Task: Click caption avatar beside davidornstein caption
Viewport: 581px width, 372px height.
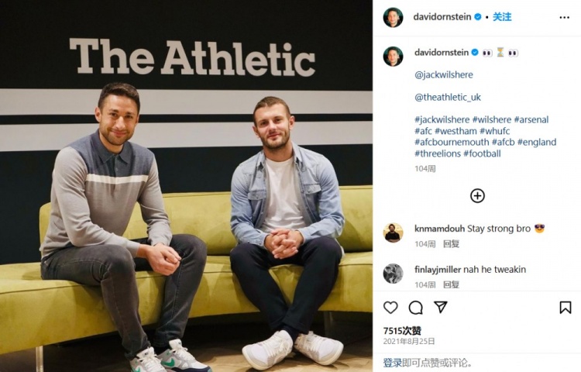Action: pos(393,57)
